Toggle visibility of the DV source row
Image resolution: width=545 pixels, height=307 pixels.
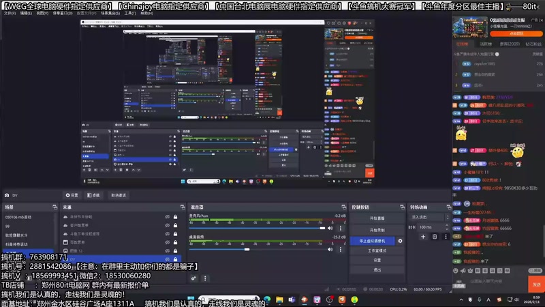(167, 259)
